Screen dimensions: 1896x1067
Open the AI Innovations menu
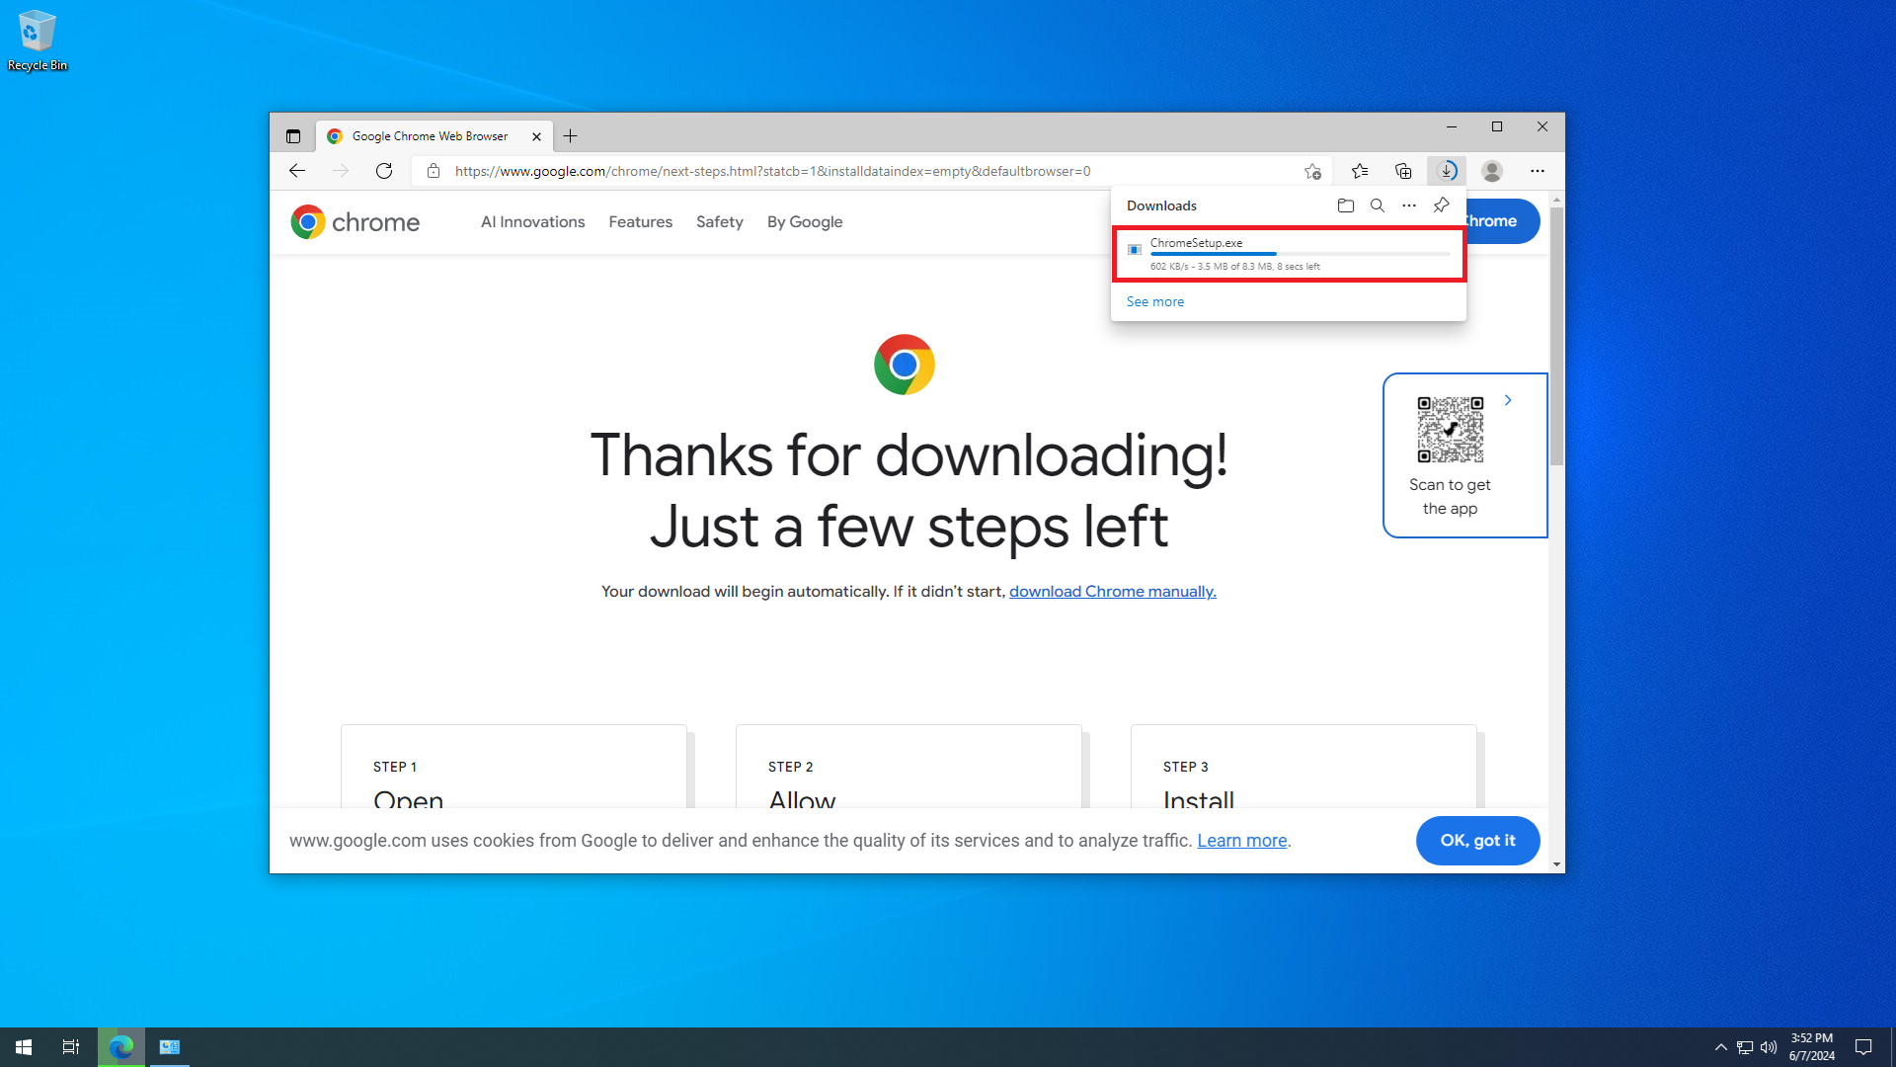pyautogui.click(x=533, y=222)
